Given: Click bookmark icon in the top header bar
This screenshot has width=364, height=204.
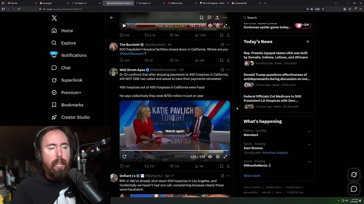Looking at the screenshot, I should click(201, 18).
